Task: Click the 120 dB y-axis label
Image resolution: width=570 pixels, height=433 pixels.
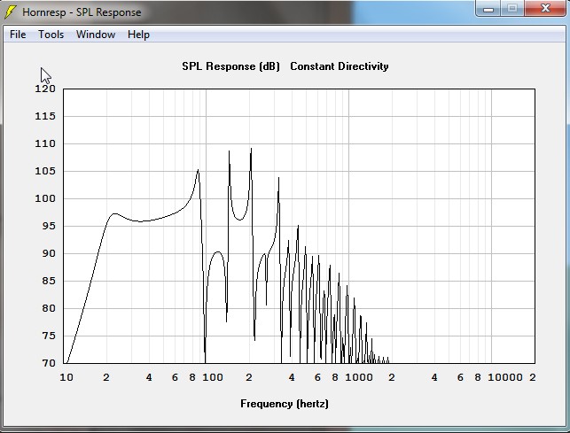Action: click(x=45, y=89)
